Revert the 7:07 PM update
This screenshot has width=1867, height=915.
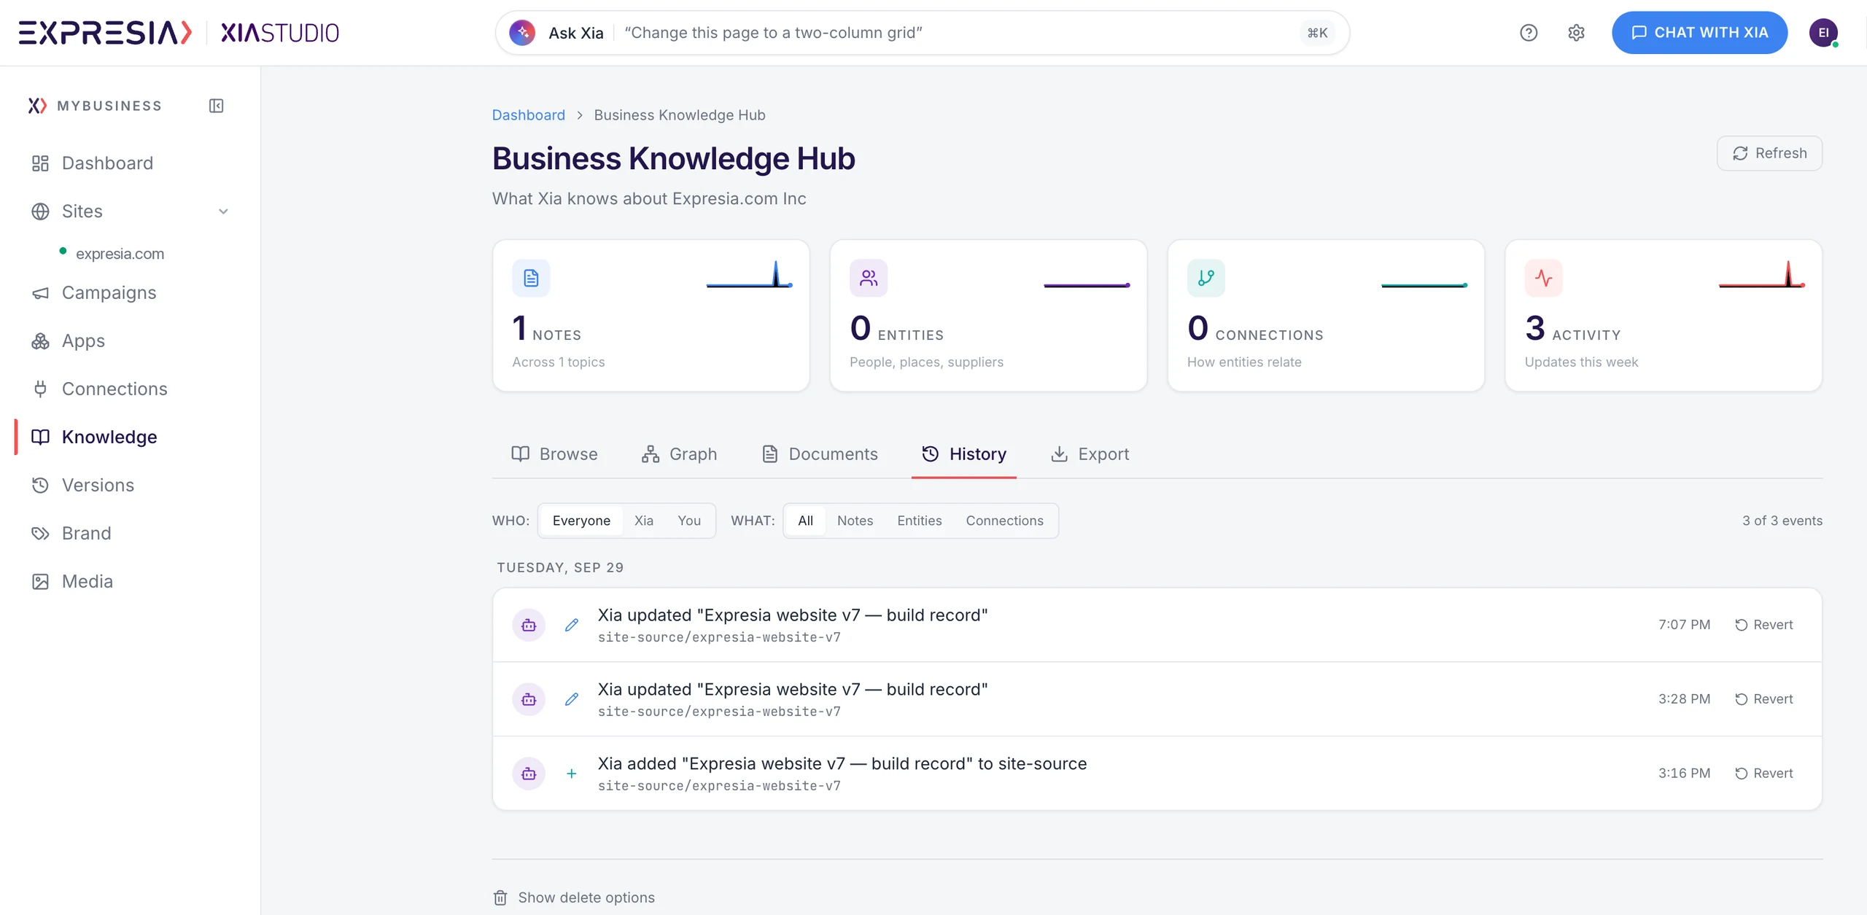[x=1763, y=625]
